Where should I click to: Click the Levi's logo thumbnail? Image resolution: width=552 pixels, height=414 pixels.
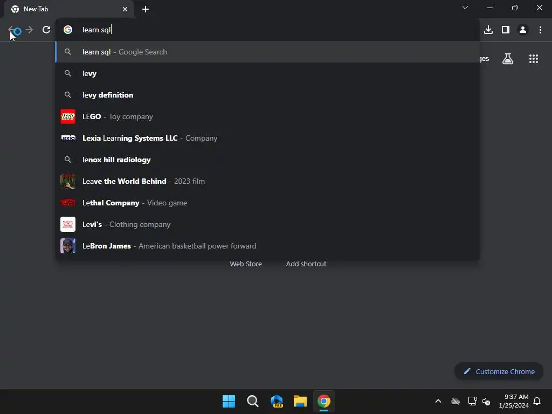point(68,224)
